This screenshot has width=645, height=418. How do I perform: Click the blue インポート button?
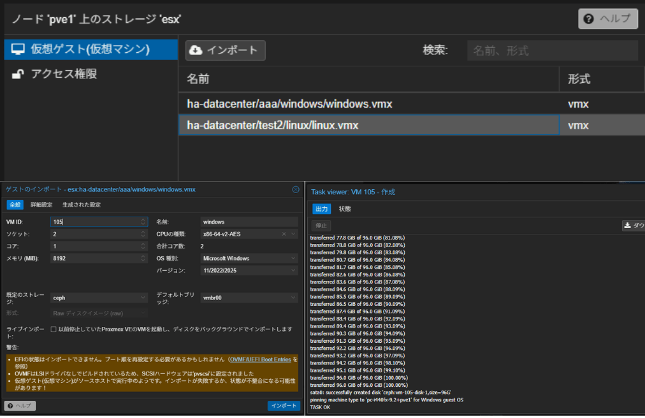[x=285, y=406]
